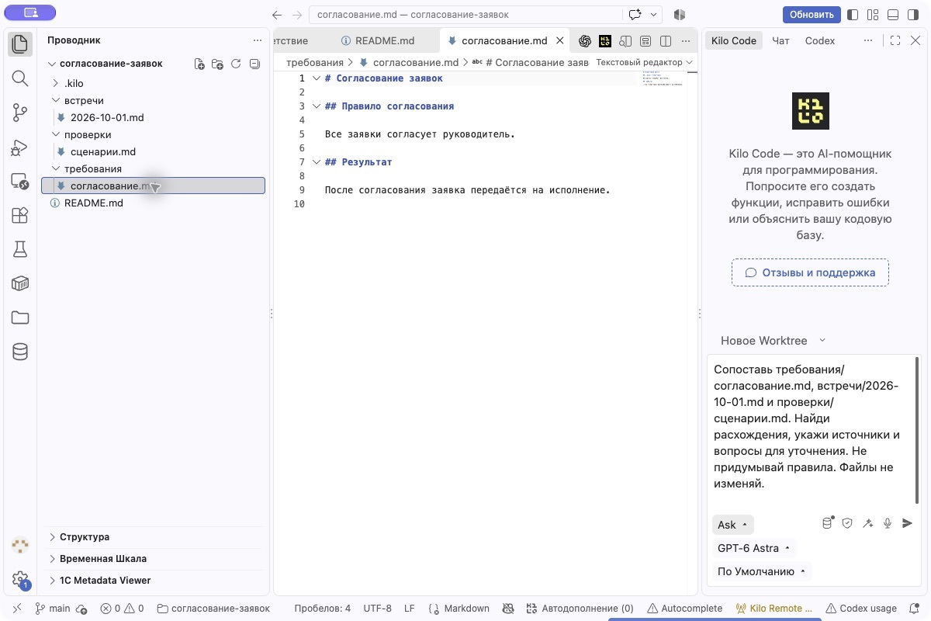Open the Search view in the activity bar

click(x=20, y=78)
